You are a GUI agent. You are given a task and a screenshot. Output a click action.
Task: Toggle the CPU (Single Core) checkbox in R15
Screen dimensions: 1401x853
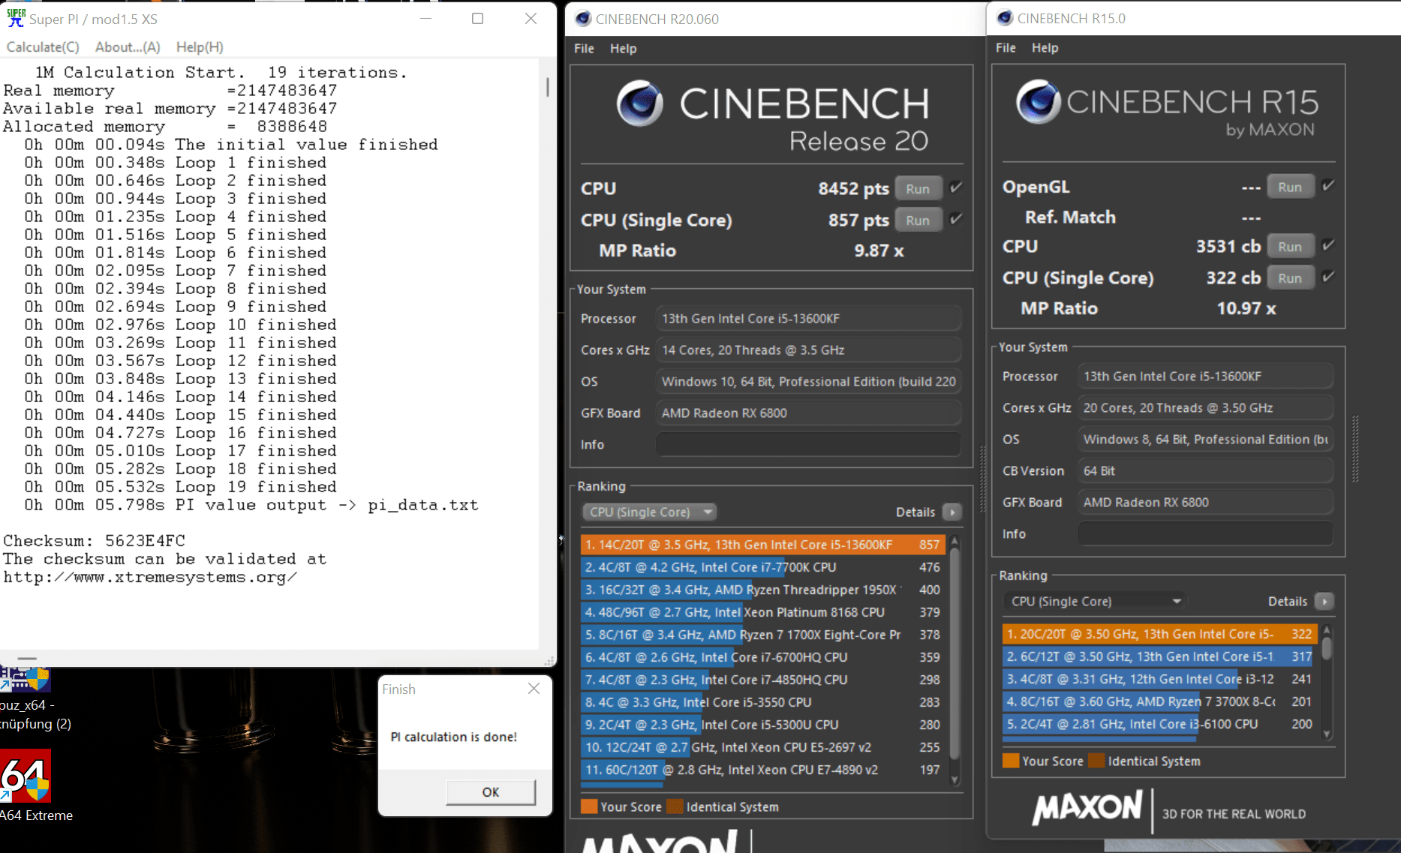click(1328, 277)
